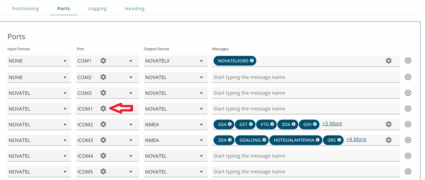Viewport: 425px width, 180px height.
Task: Show +3 More messages for ICOM2
Action: (332, 123)
